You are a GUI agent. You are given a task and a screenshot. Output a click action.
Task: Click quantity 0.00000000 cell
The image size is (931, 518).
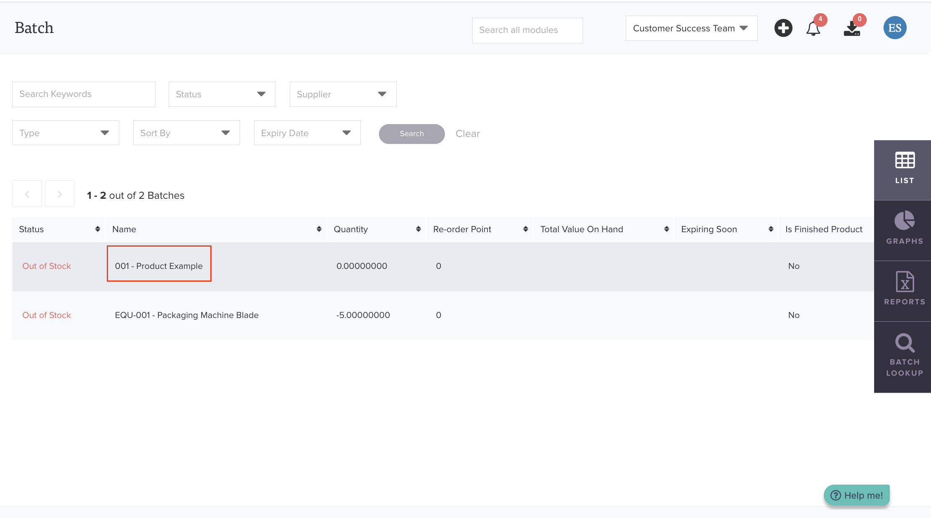(362, 266)
